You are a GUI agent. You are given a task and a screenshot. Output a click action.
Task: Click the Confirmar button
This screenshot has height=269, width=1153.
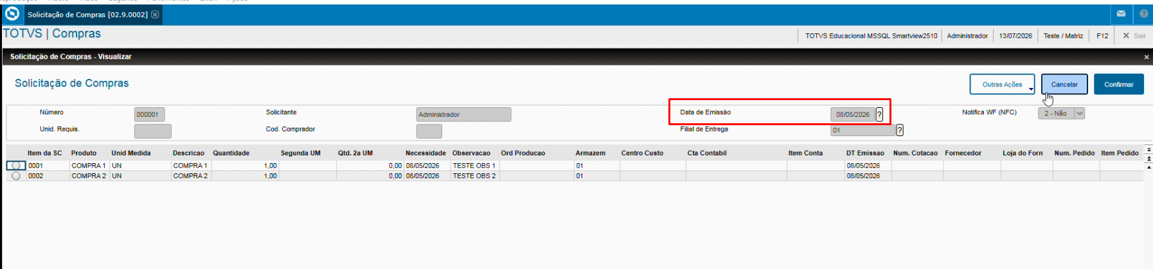point(1118,84)
